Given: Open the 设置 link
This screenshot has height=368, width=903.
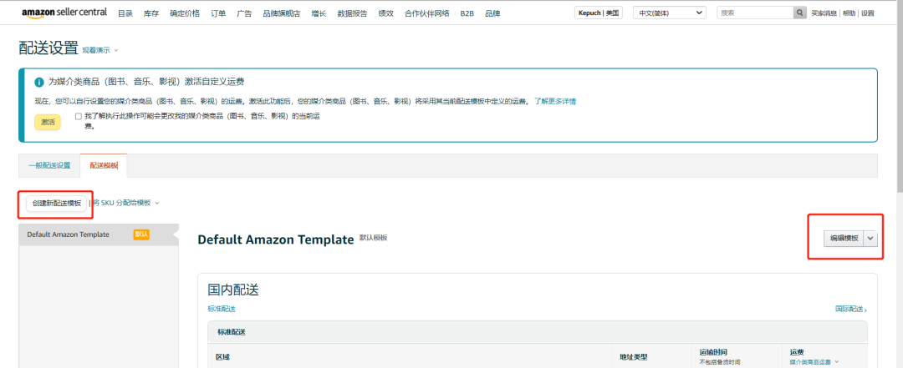Looking at the screenshot, I should [x=868, y=13].
